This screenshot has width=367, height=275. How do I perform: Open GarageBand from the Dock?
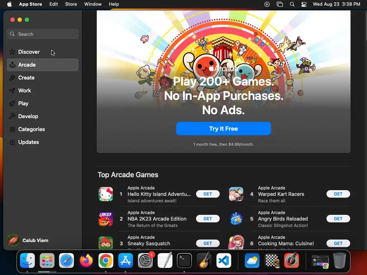pyautogui.click(x=204, y=261)
